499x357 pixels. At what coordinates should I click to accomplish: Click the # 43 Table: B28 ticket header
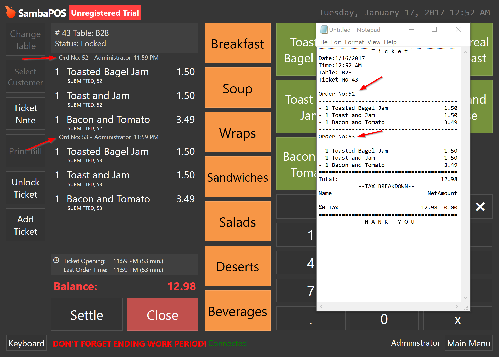[x=82, y=33]
